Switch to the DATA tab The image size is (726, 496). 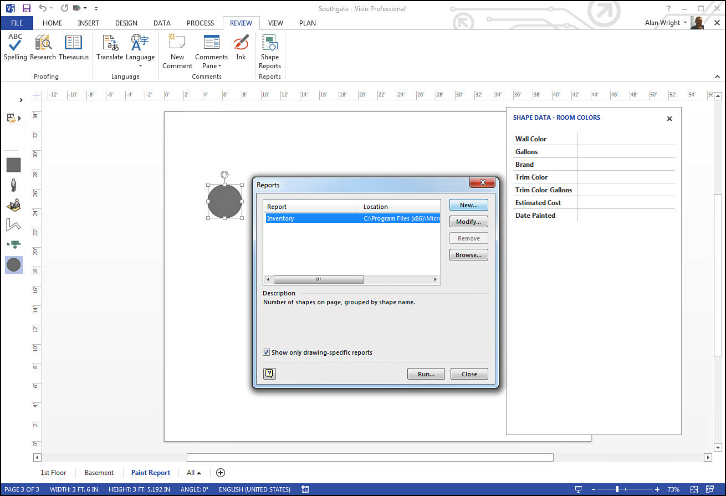[x=162, y=23]
